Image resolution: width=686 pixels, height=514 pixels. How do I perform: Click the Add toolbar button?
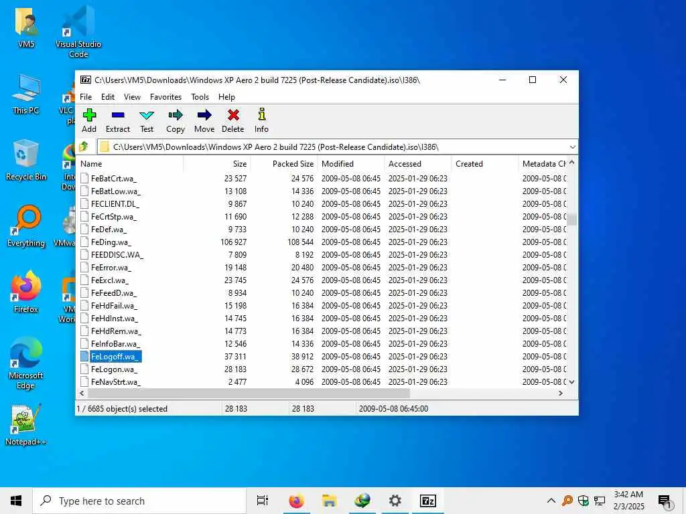[x=89, y=120]
